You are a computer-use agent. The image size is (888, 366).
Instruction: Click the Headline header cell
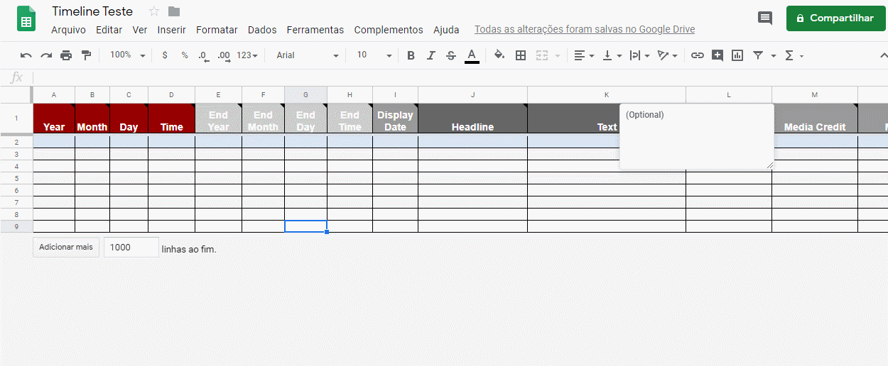tap(472, 118)
